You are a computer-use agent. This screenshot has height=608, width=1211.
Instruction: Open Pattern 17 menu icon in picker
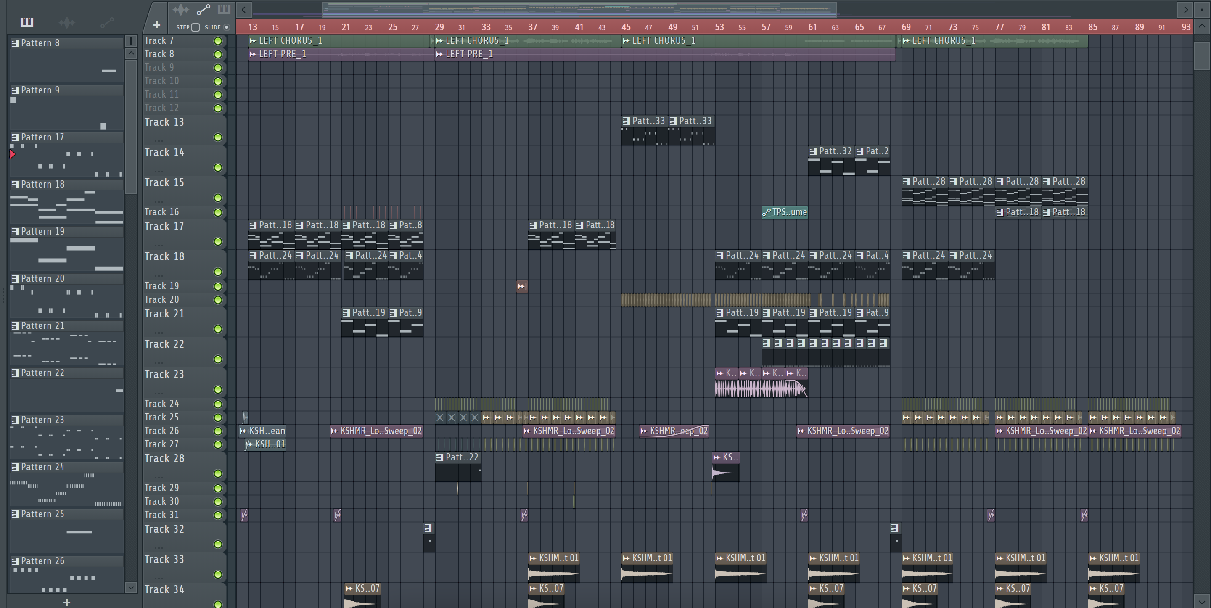click(15, 137)
